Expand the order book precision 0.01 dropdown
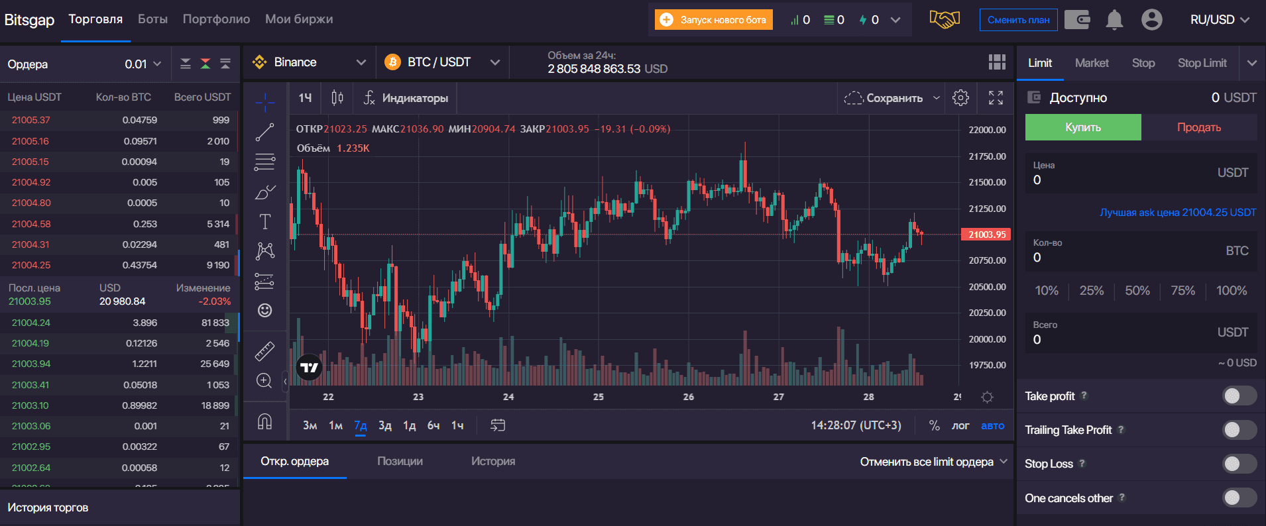The height and width of the screenshot is (526, 1266). coord(143,64)
